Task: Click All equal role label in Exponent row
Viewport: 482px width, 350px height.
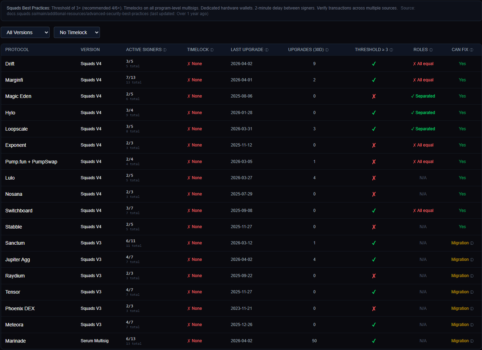Action: (x=423, y=145)
